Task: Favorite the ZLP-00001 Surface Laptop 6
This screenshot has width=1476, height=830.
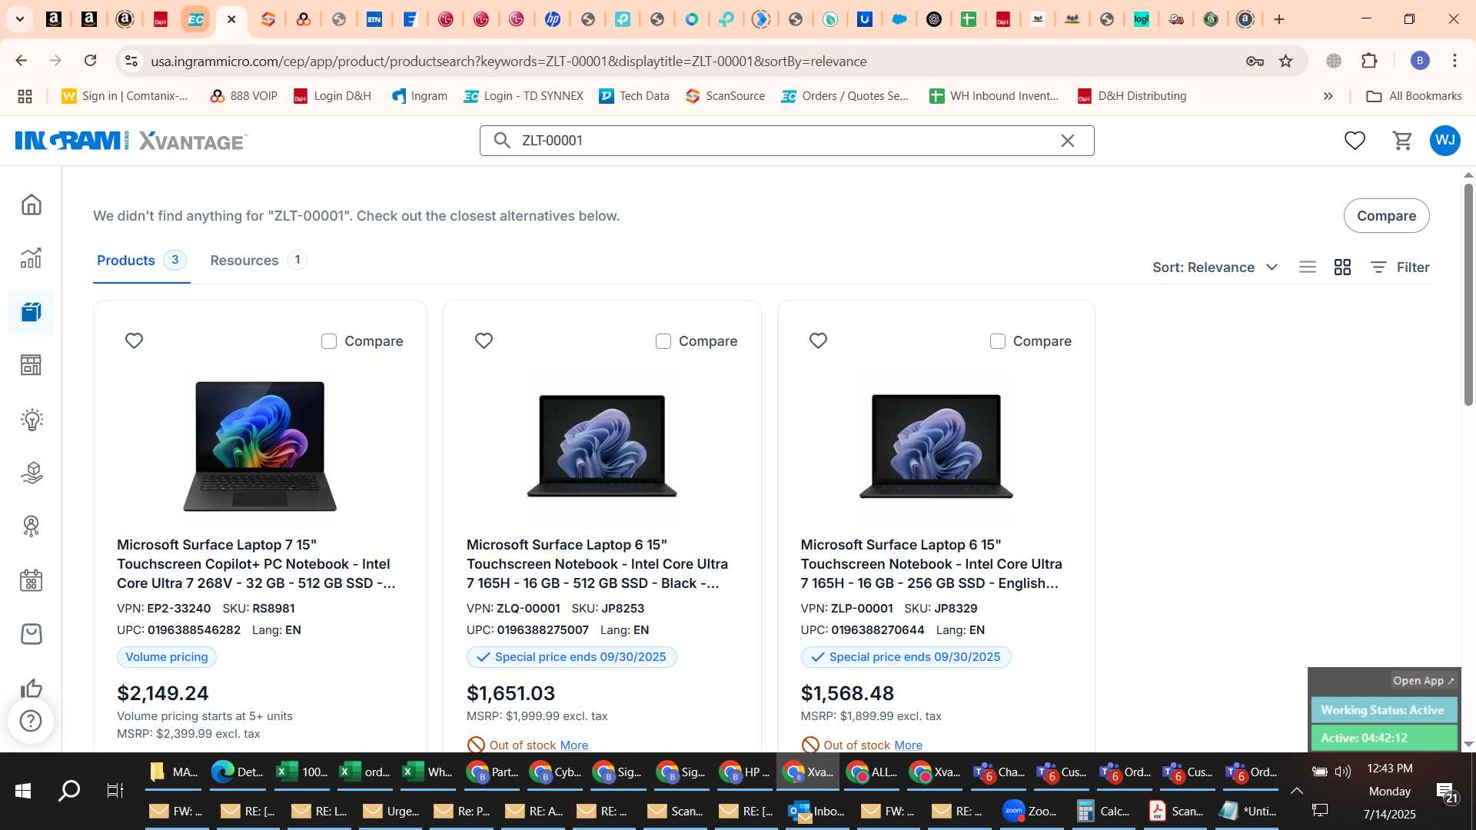Action: (x=818, y=340)
